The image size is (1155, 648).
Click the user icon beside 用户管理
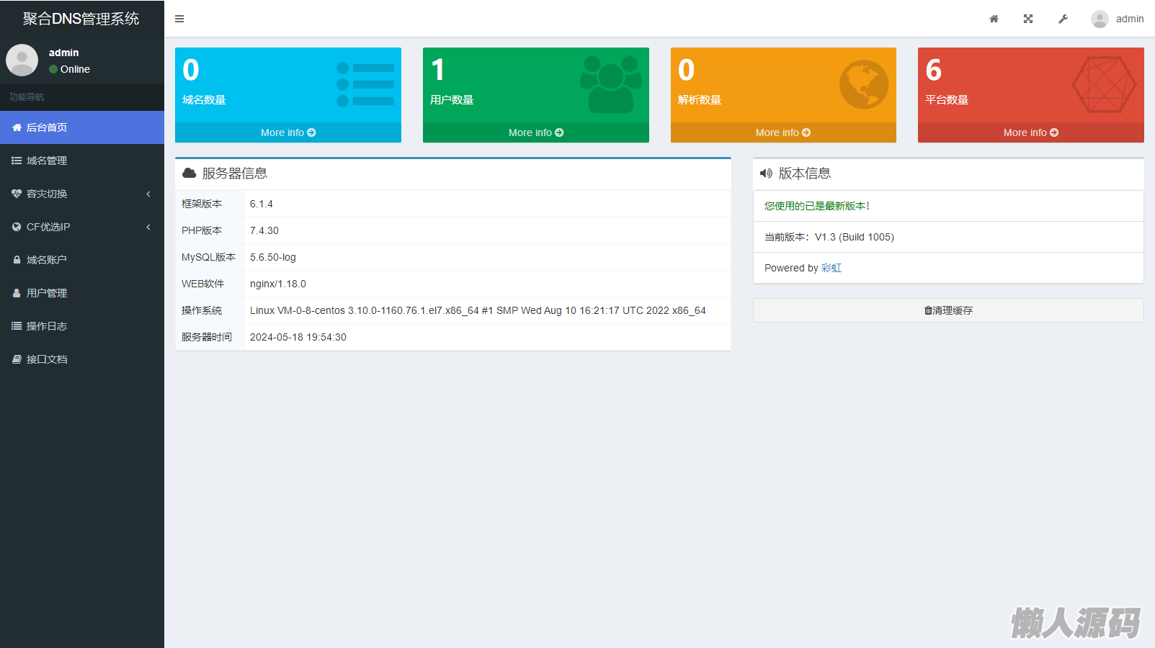17,293
